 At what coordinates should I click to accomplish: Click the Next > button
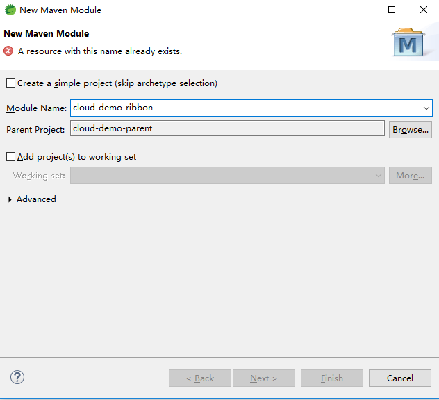point(264,378)
